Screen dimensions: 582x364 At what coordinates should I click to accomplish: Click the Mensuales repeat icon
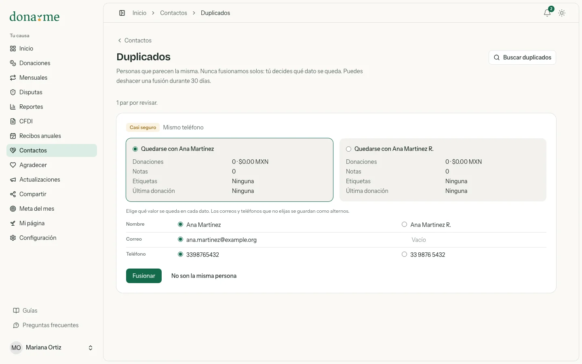[13, 78]
